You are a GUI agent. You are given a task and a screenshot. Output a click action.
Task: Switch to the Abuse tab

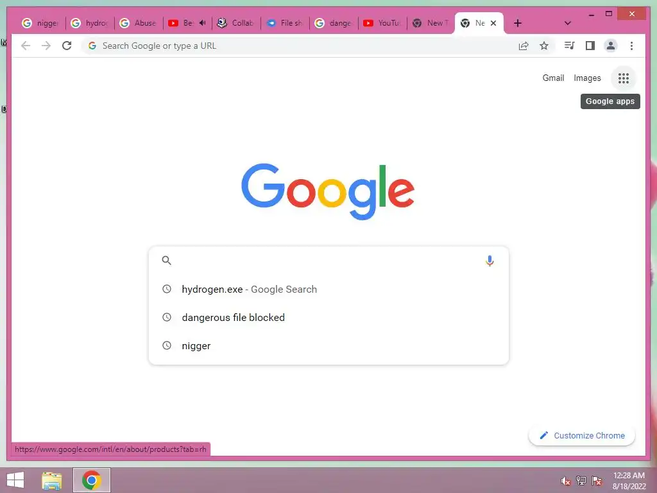tap(139, 23)
